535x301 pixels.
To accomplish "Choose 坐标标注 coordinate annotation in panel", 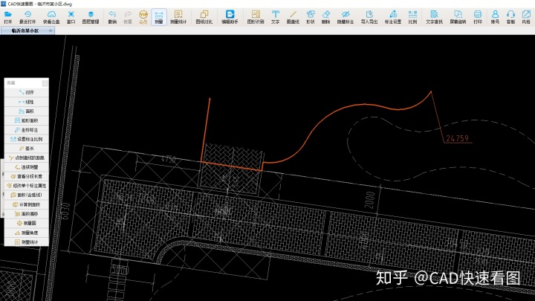I will click(x=27, y=129).
